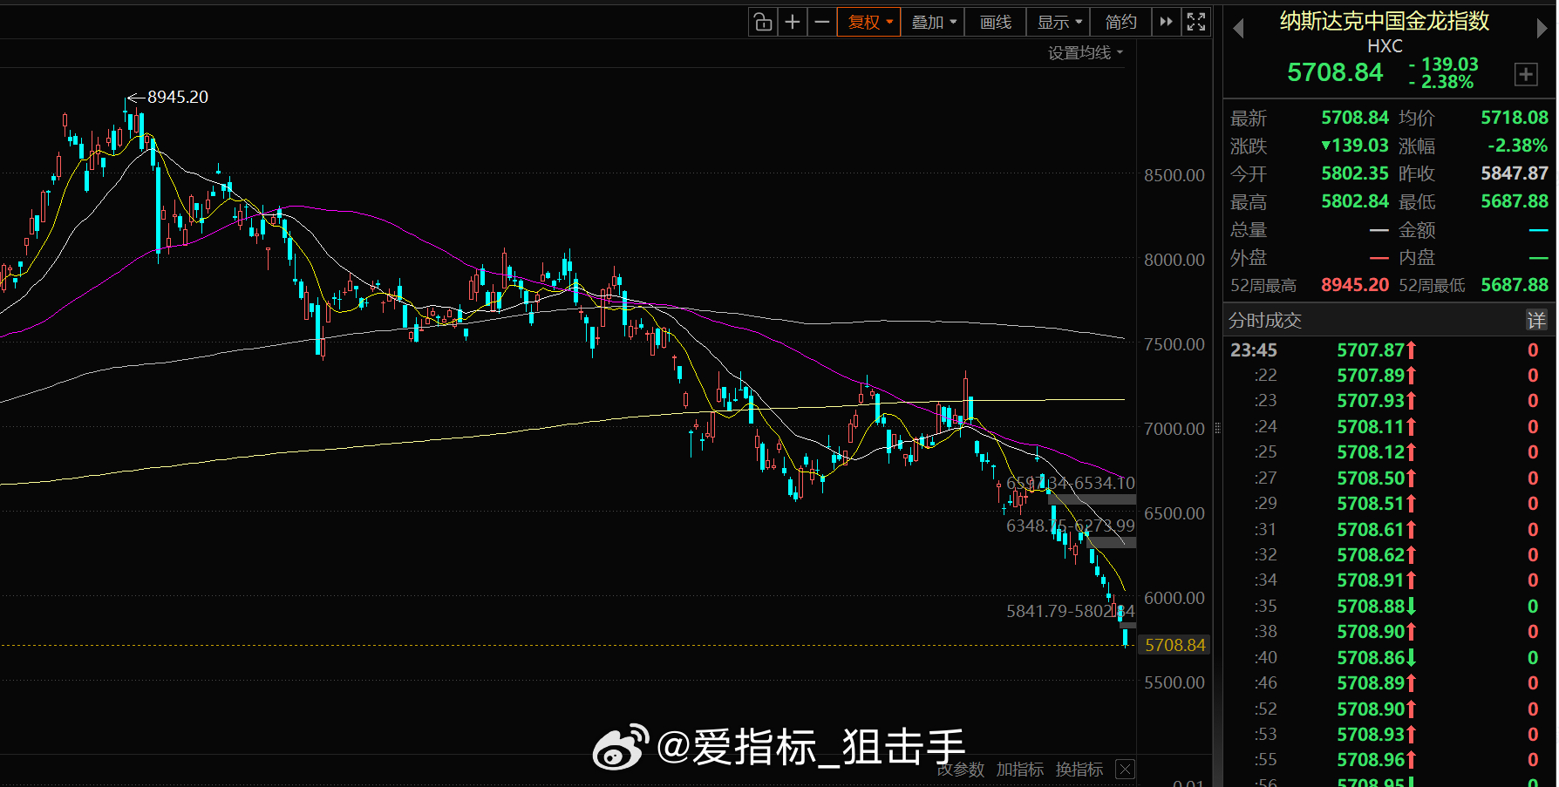The height and width of the screenshot is (787, 1559).
Task: Click the 涨幅 value -2.38%
Action: pyautogui.click(x=1518, y=146)
